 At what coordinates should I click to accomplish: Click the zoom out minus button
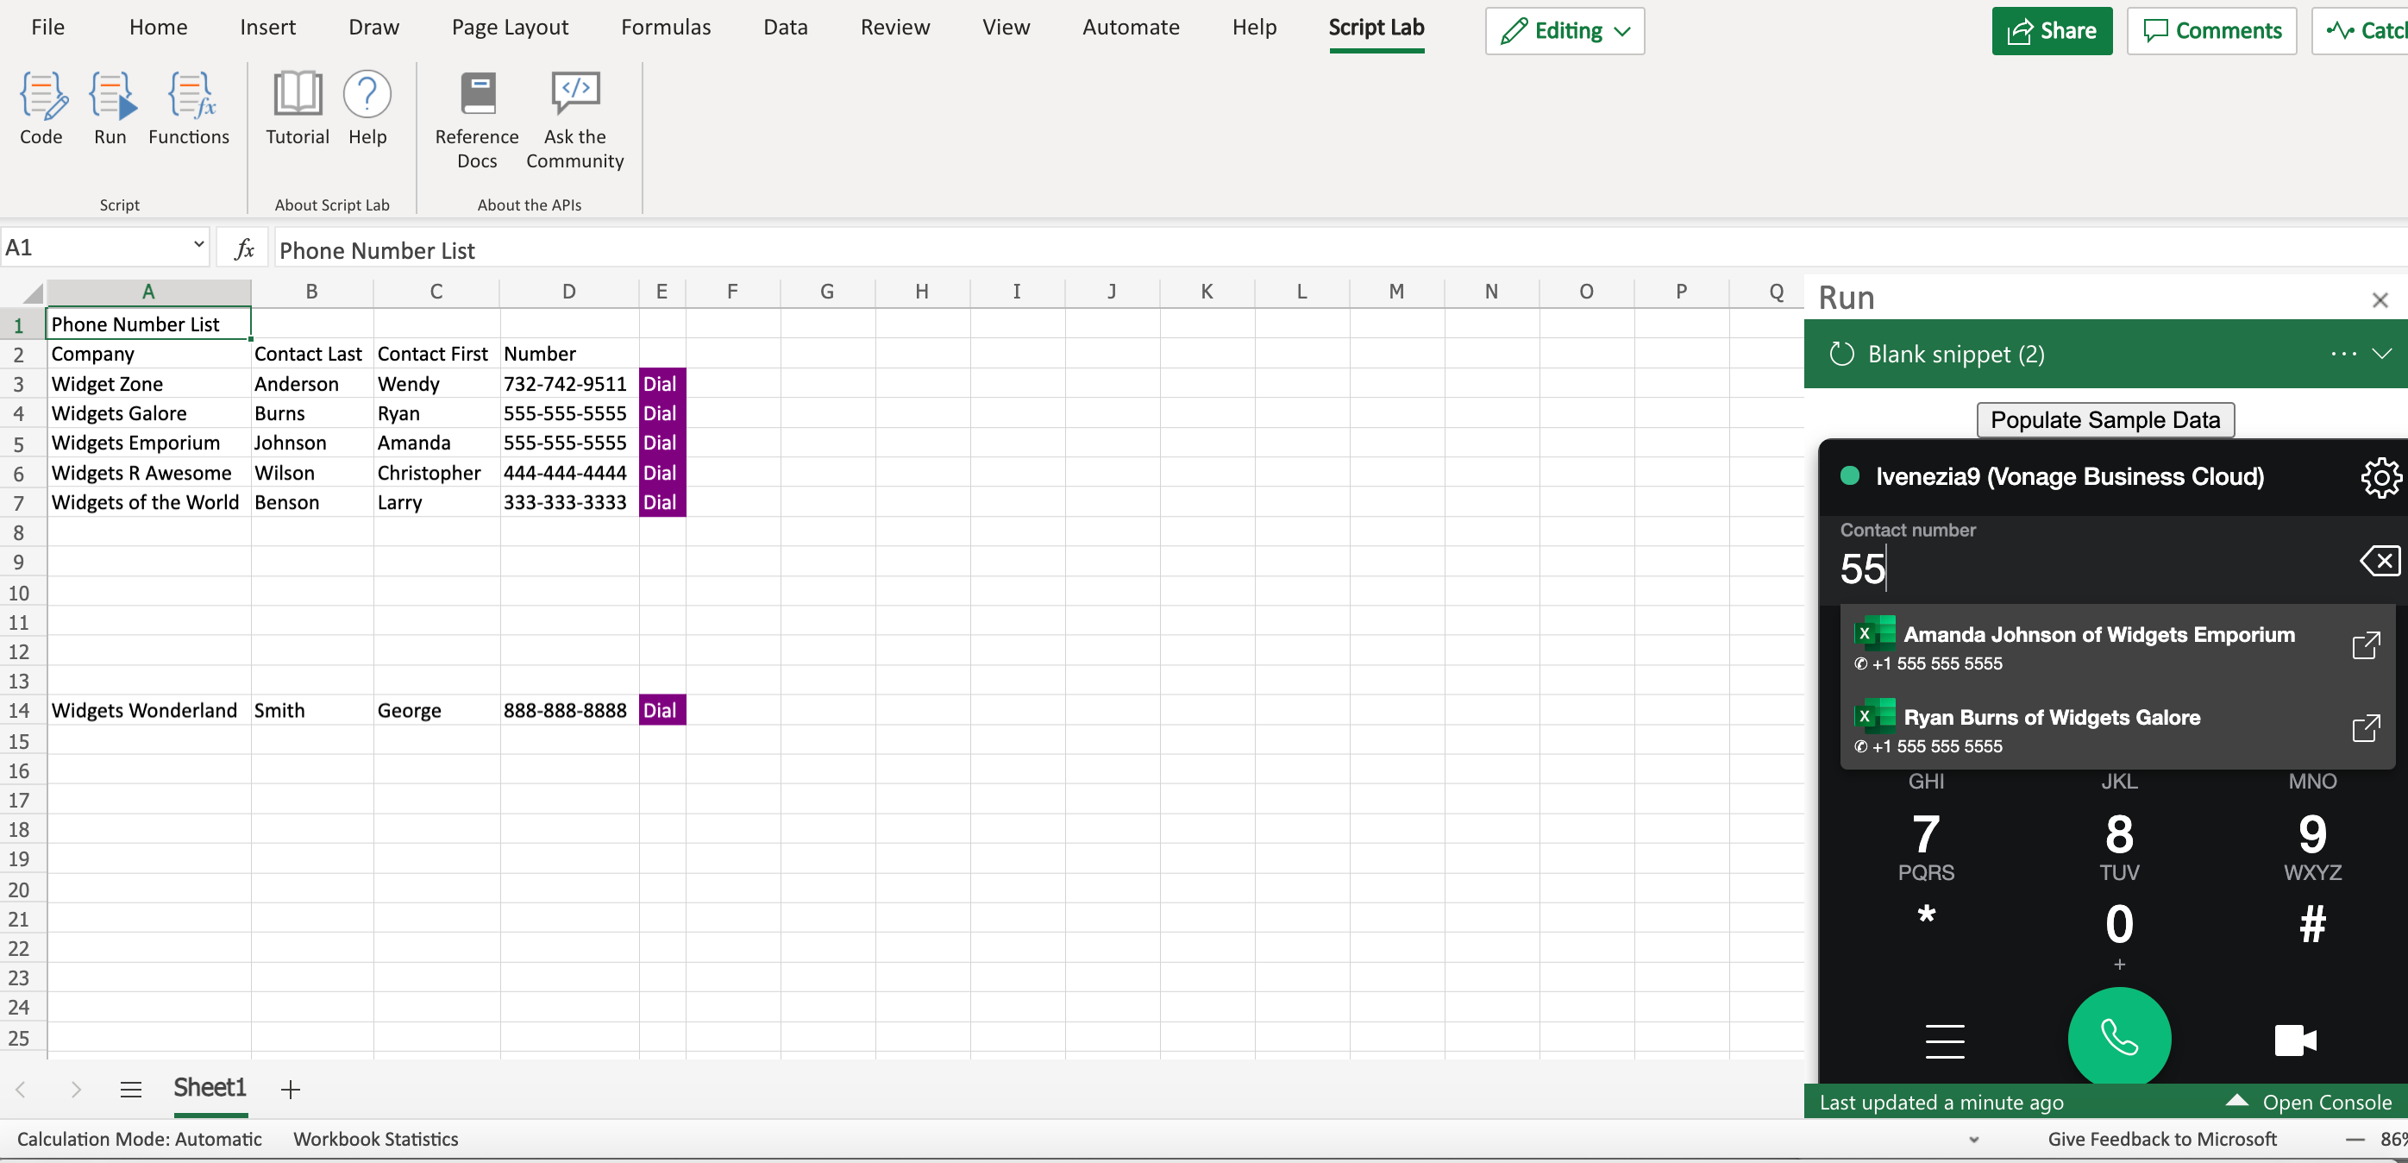(2355, 1139)
